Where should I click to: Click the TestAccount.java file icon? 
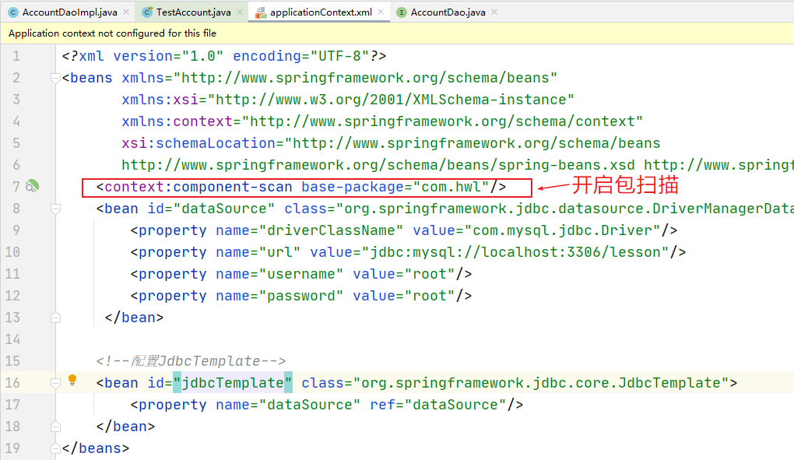tap(147, 12)
